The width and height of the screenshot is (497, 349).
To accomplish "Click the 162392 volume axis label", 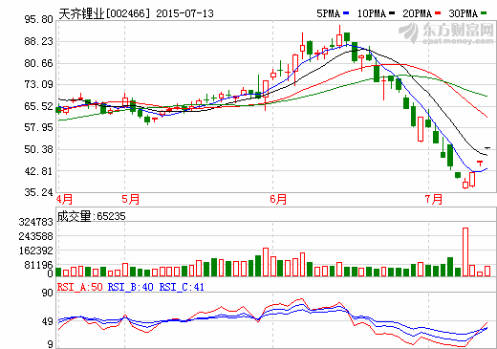I will 36,251.
